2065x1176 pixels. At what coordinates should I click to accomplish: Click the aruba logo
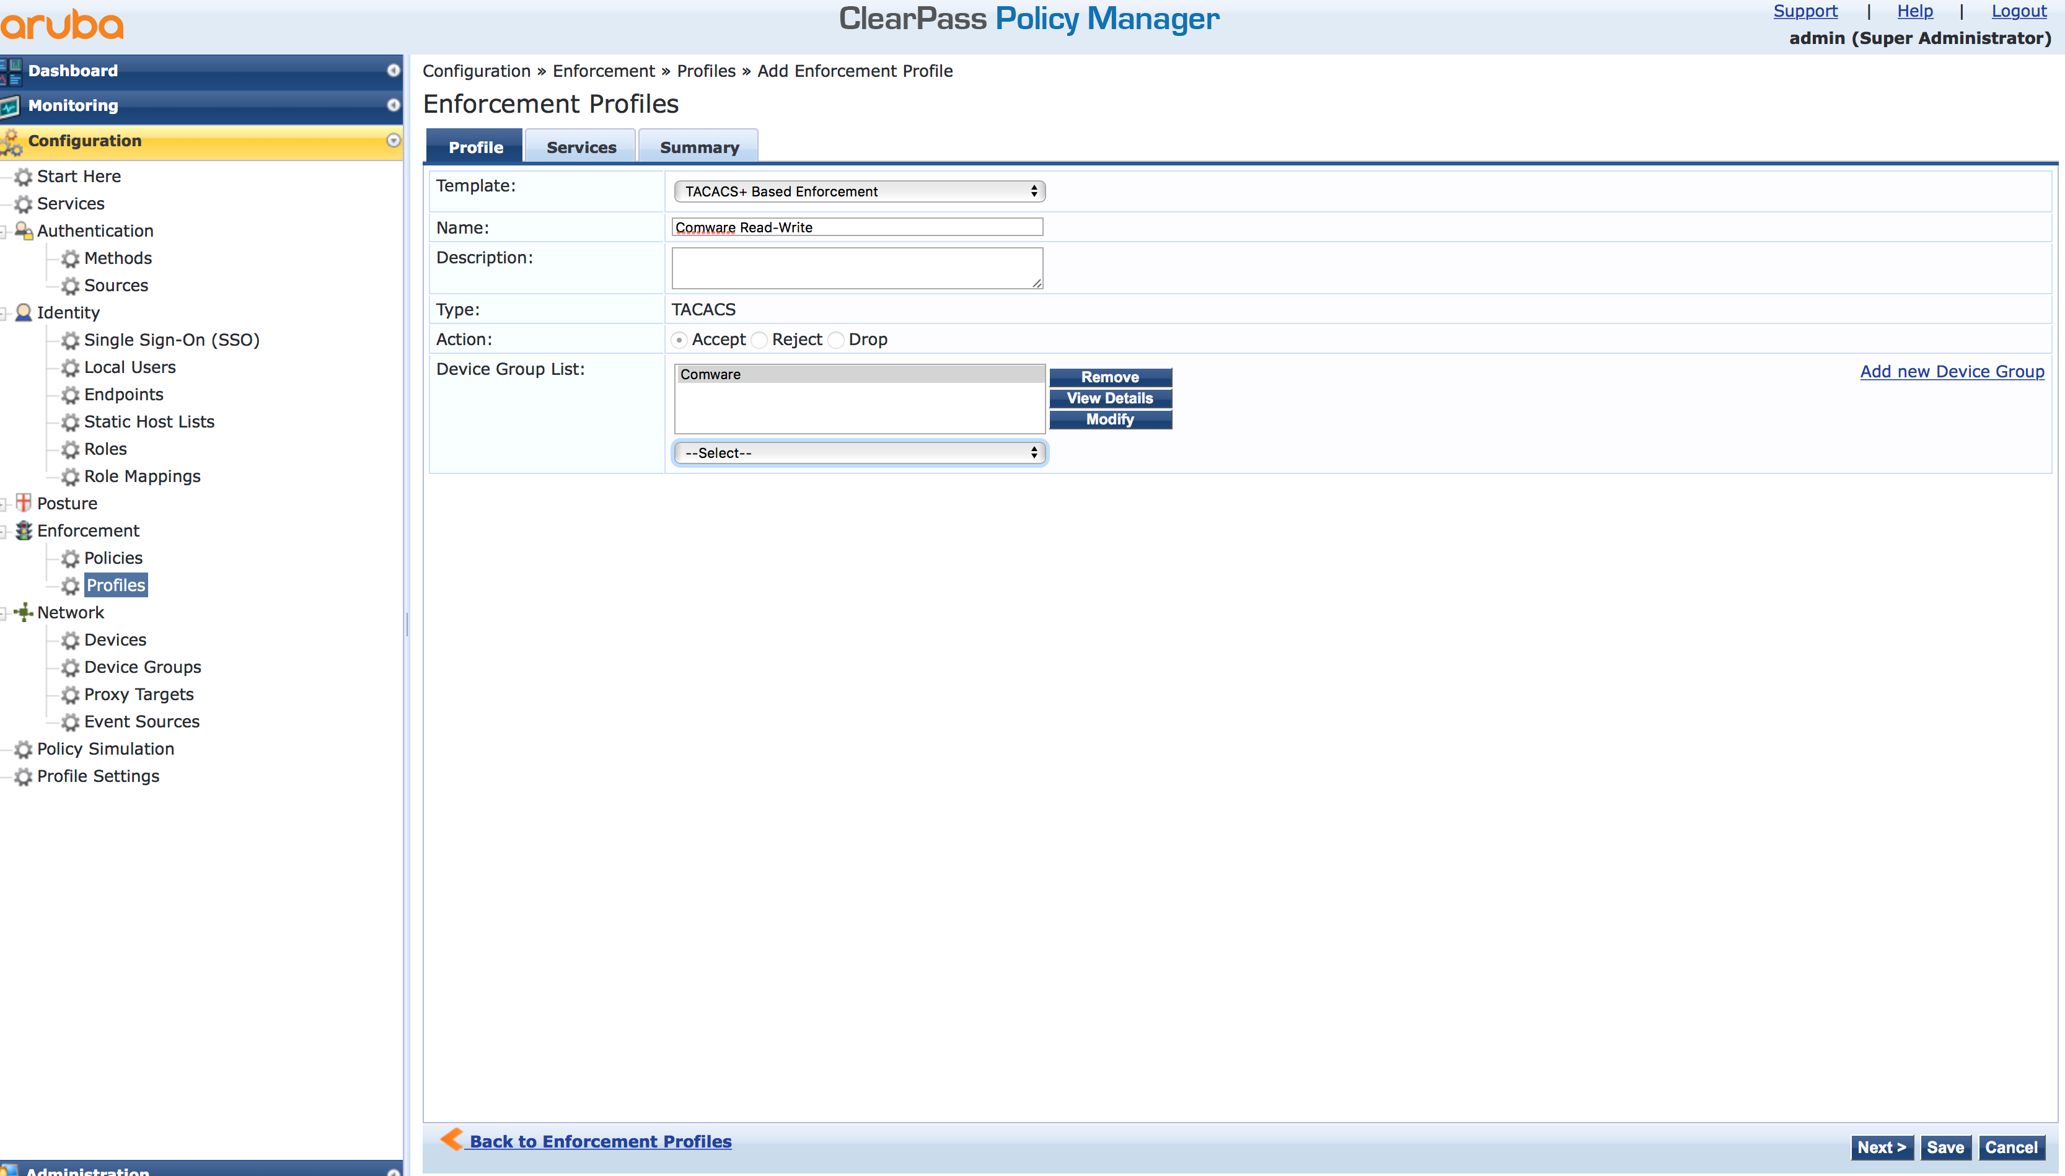click(61, 24)
